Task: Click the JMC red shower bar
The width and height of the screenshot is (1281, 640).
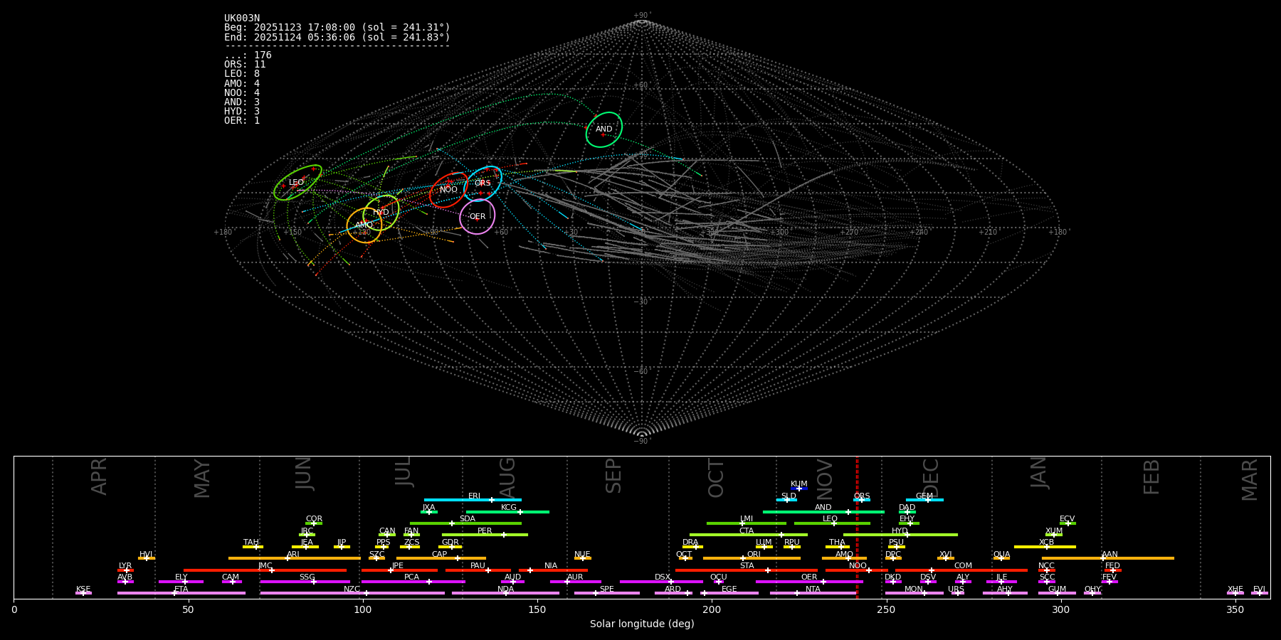Action: 265,570
